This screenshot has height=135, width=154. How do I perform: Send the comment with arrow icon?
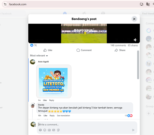tap(133, 130)
